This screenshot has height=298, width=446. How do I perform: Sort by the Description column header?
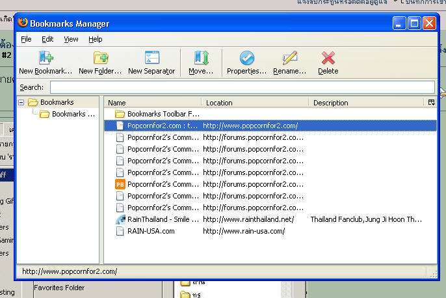click(x=367, y=103)
